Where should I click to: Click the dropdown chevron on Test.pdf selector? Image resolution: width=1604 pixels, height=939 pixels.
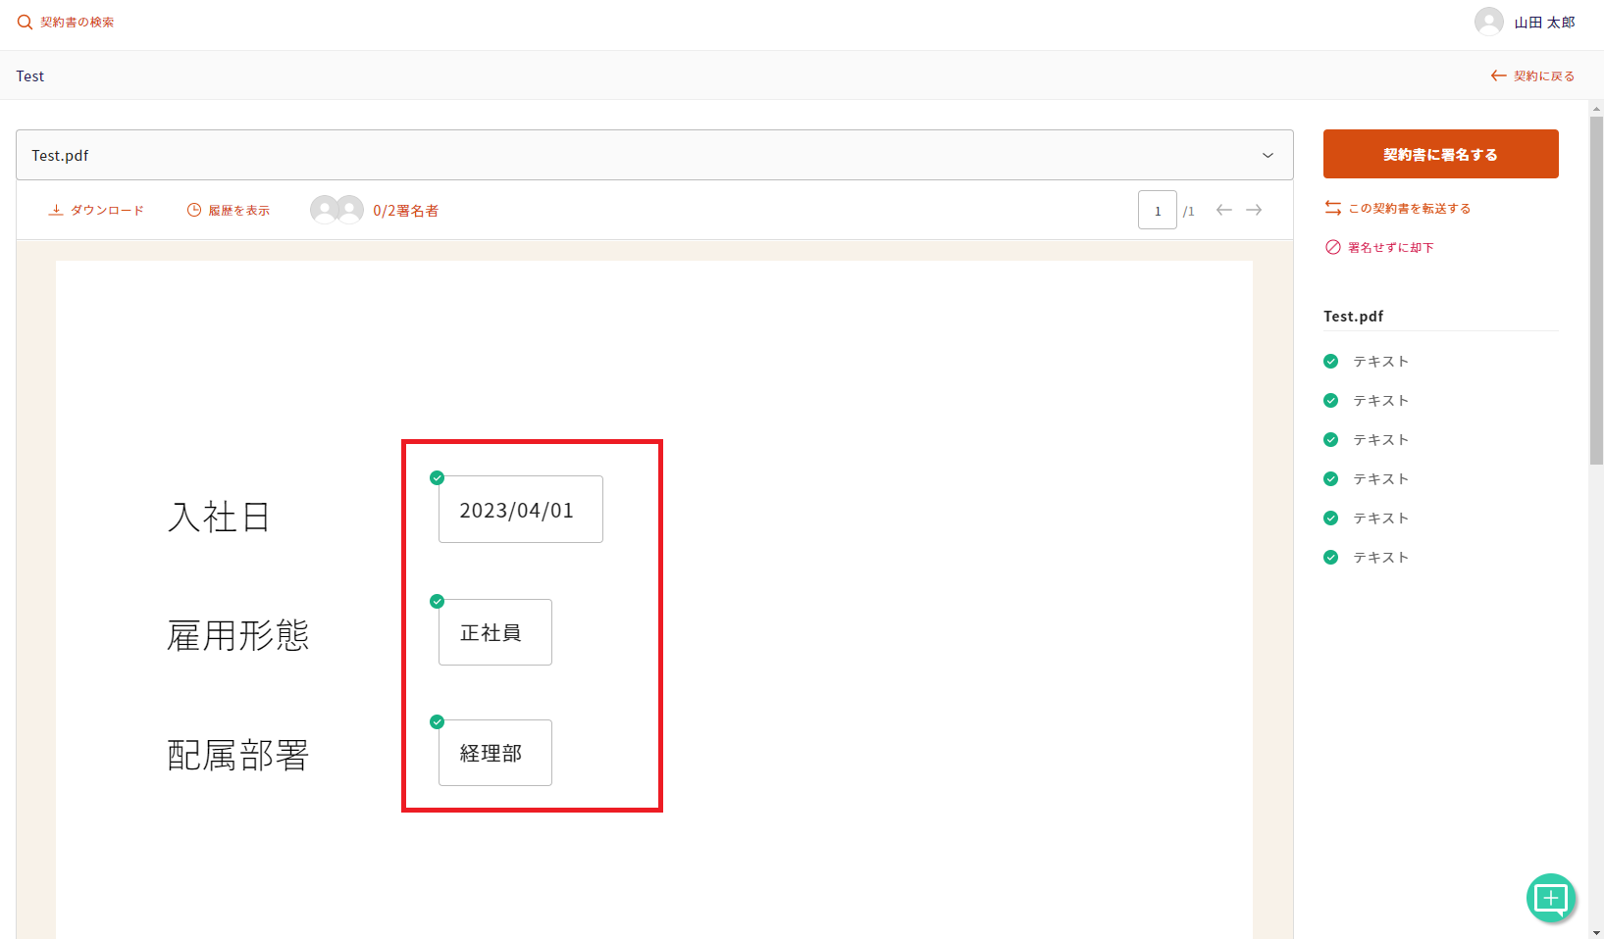pyautogui.click(x=1268, y=156)
